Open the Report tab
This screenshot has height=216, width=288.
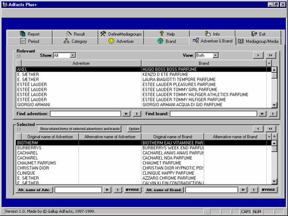30,34
